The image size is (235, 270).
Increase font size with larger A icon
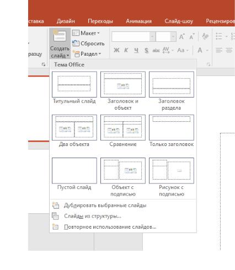pyautogui.click(x=181, y=37)
